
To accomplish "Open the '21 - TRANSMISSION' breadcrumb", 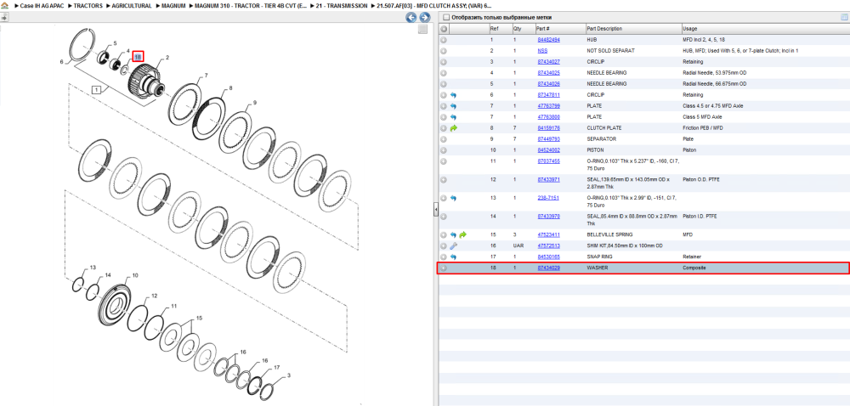I will coord(342,5).
